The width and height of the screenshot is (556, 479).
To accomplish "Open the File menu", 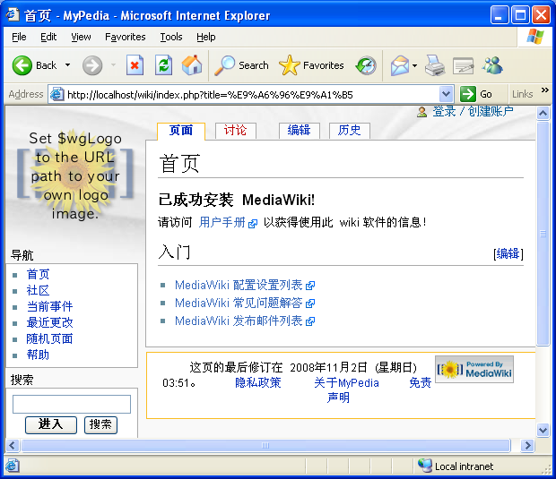I will tap(19, 37).
